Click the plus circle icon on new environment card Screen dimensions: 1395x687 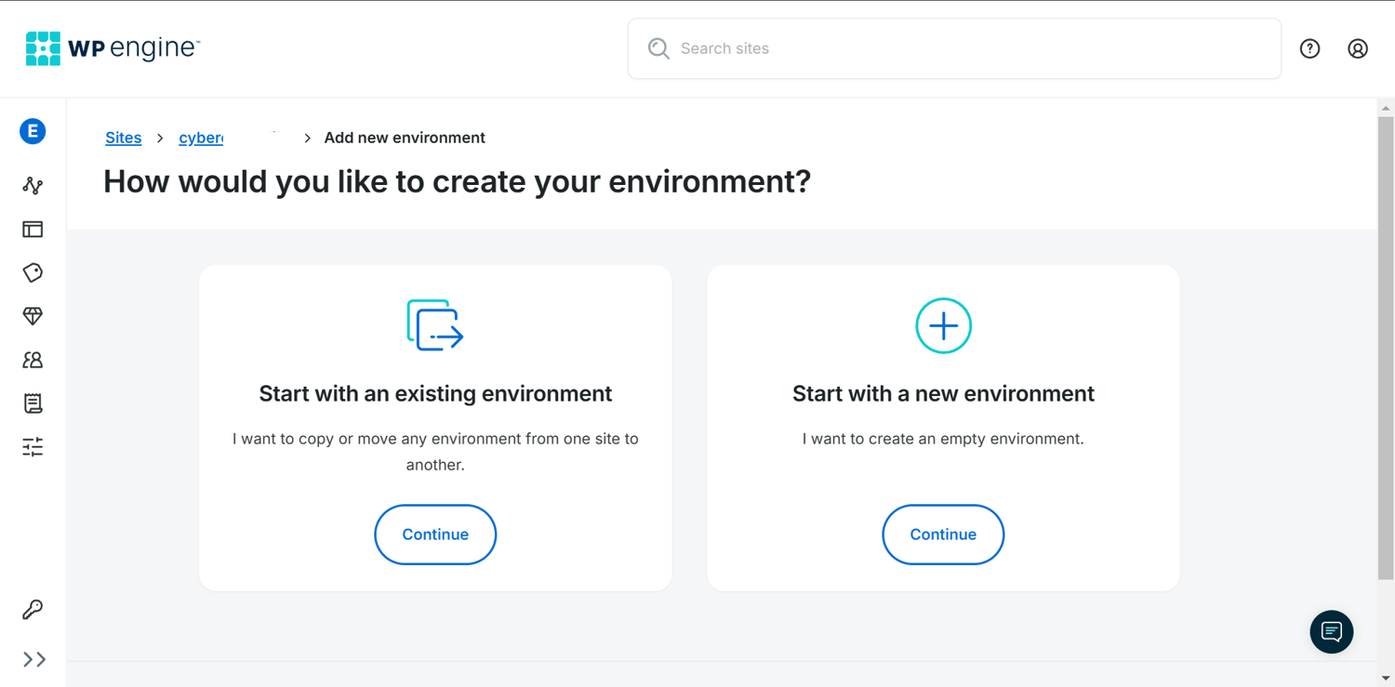point(943,325)
